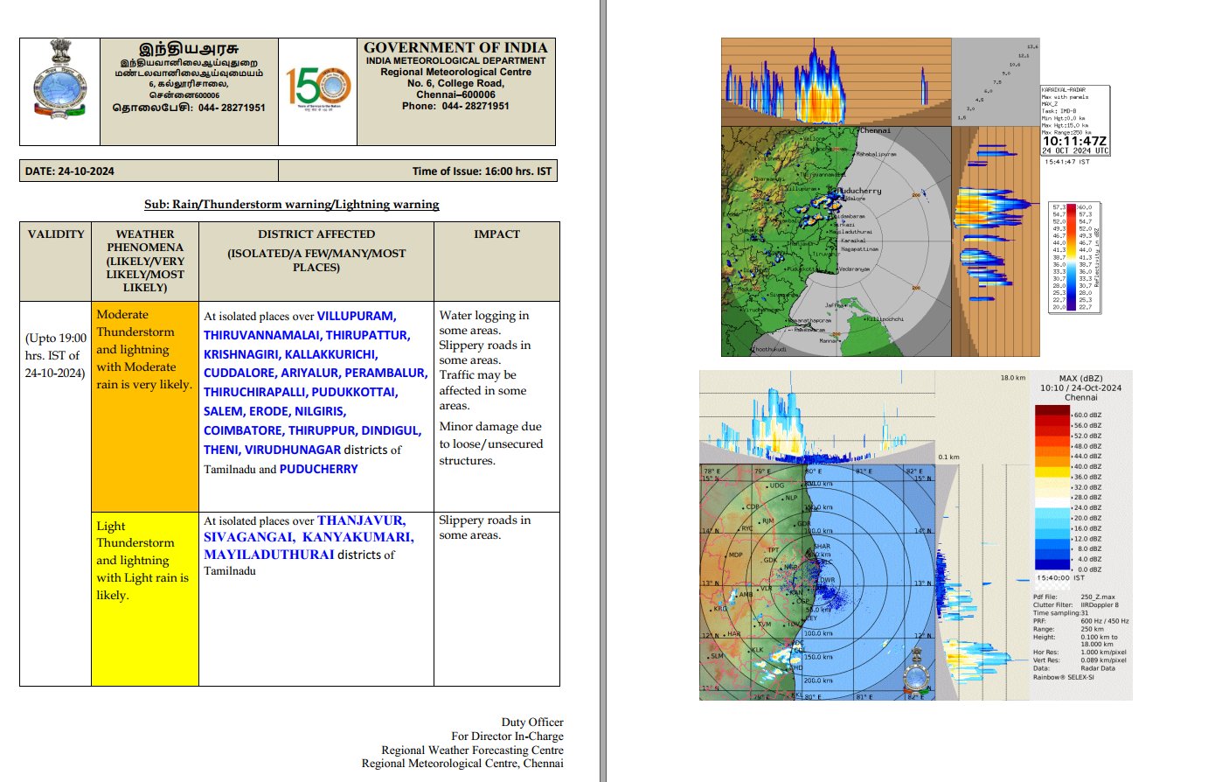Click the district name THIRUPPUR
The image size is (1208, 782).
click(323, 430)
